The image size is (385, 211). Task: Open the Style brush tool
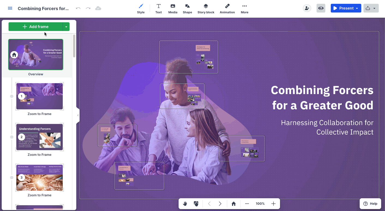click(x=141, y=9)
